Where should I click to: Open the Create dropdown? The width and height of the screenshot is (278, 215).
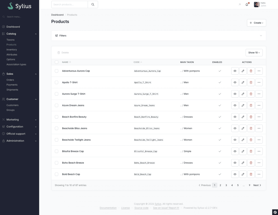pos(257,23)
